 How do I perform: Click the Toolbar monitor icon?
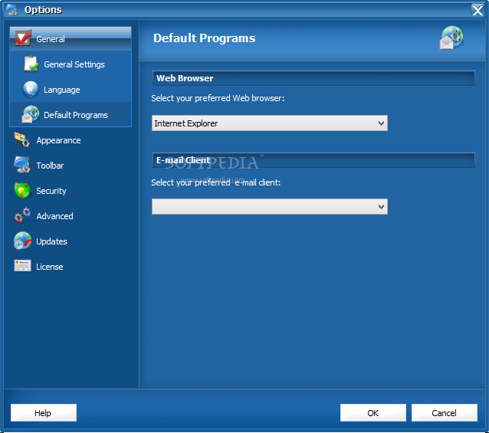[x=21, y=165]
